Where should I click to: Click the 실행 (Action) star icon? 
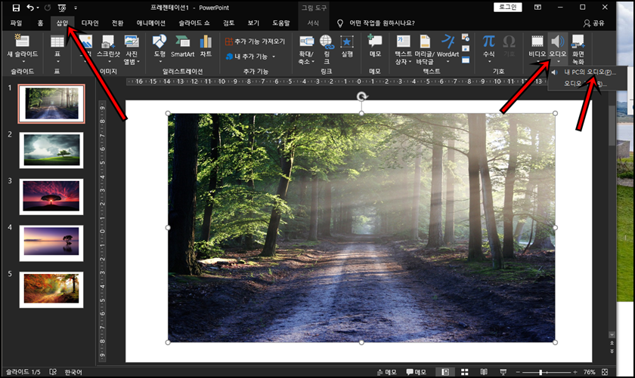pos(347,41)
